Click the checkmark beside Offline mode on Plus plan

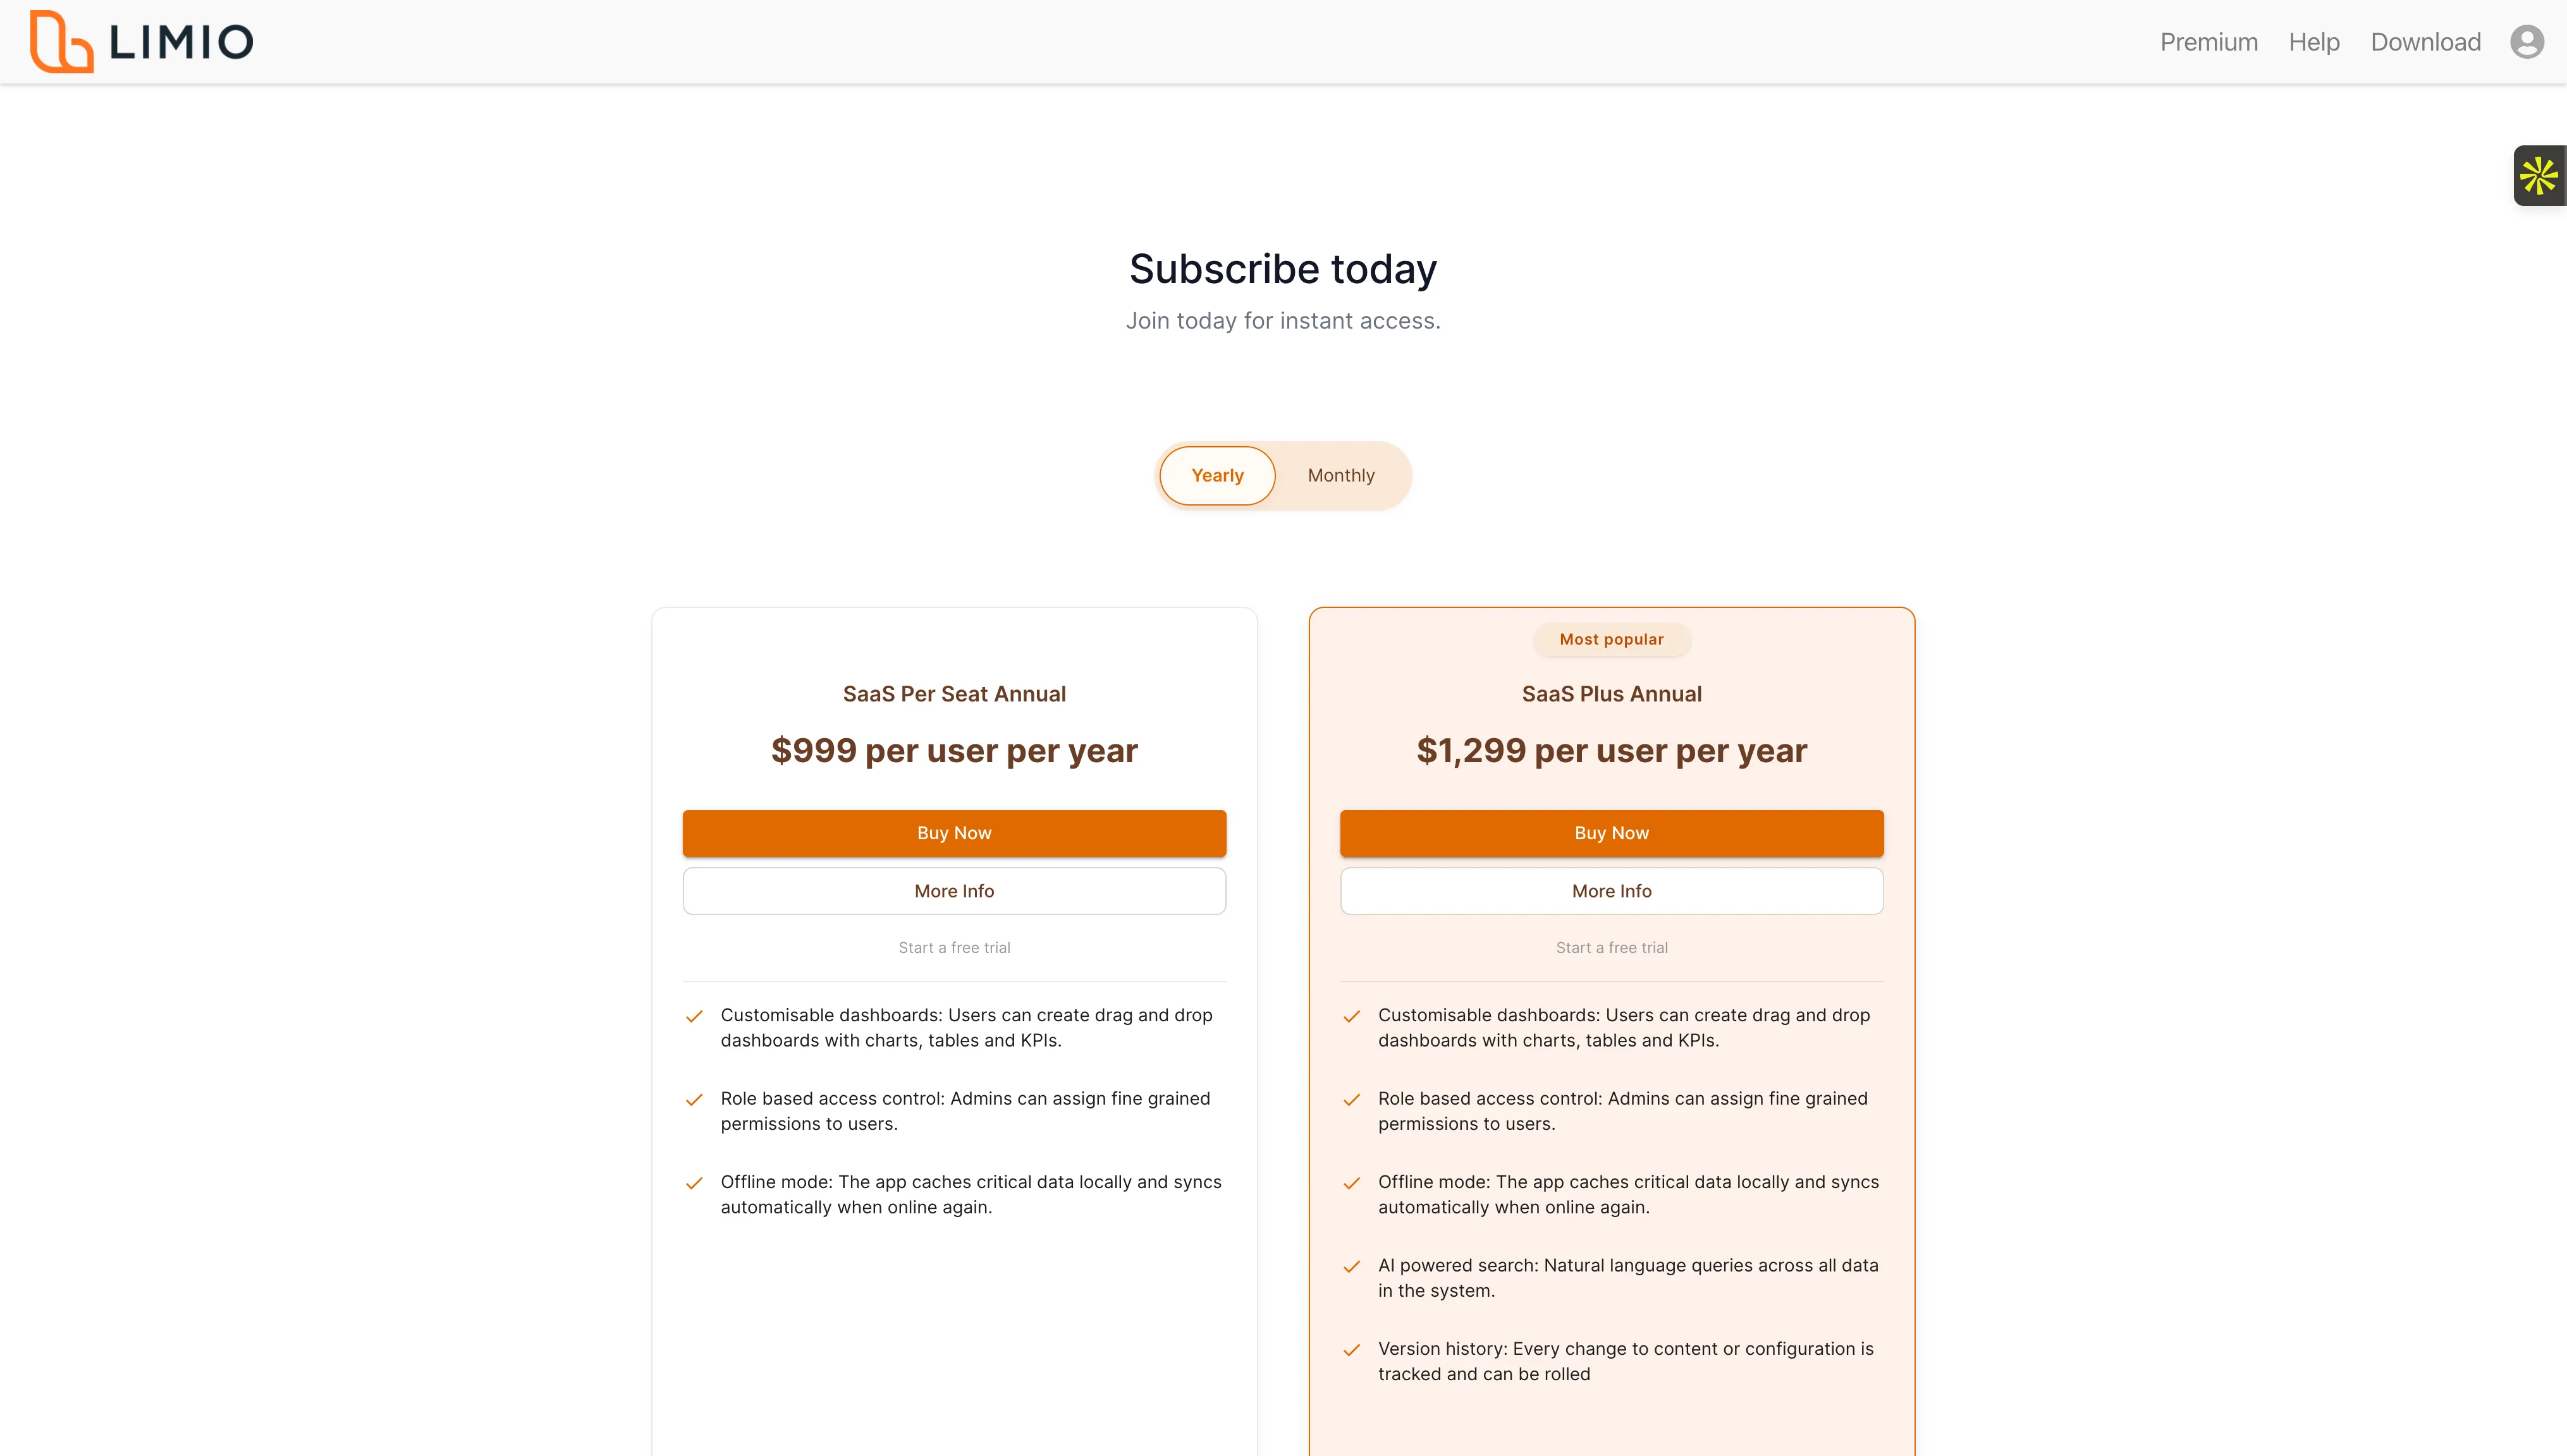click(x=1352, y=1182)
